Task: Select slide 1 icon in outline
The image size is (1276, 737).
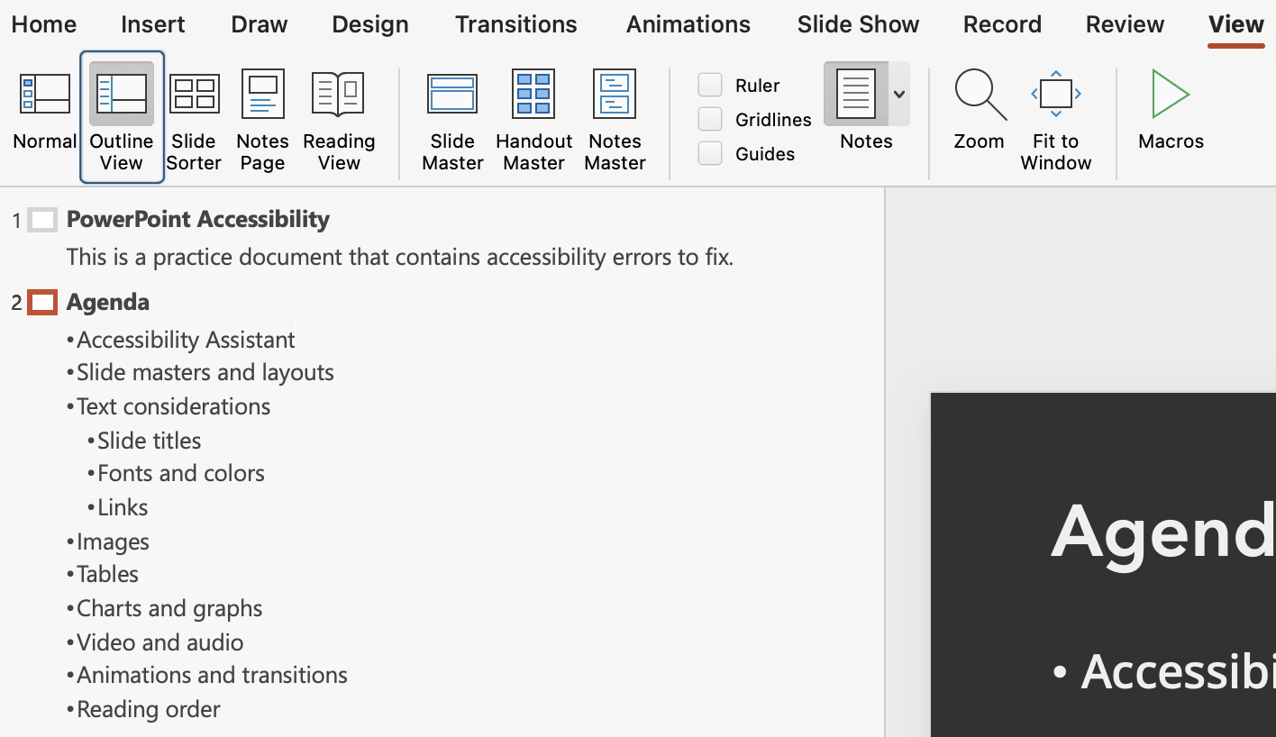Action: 42,220
